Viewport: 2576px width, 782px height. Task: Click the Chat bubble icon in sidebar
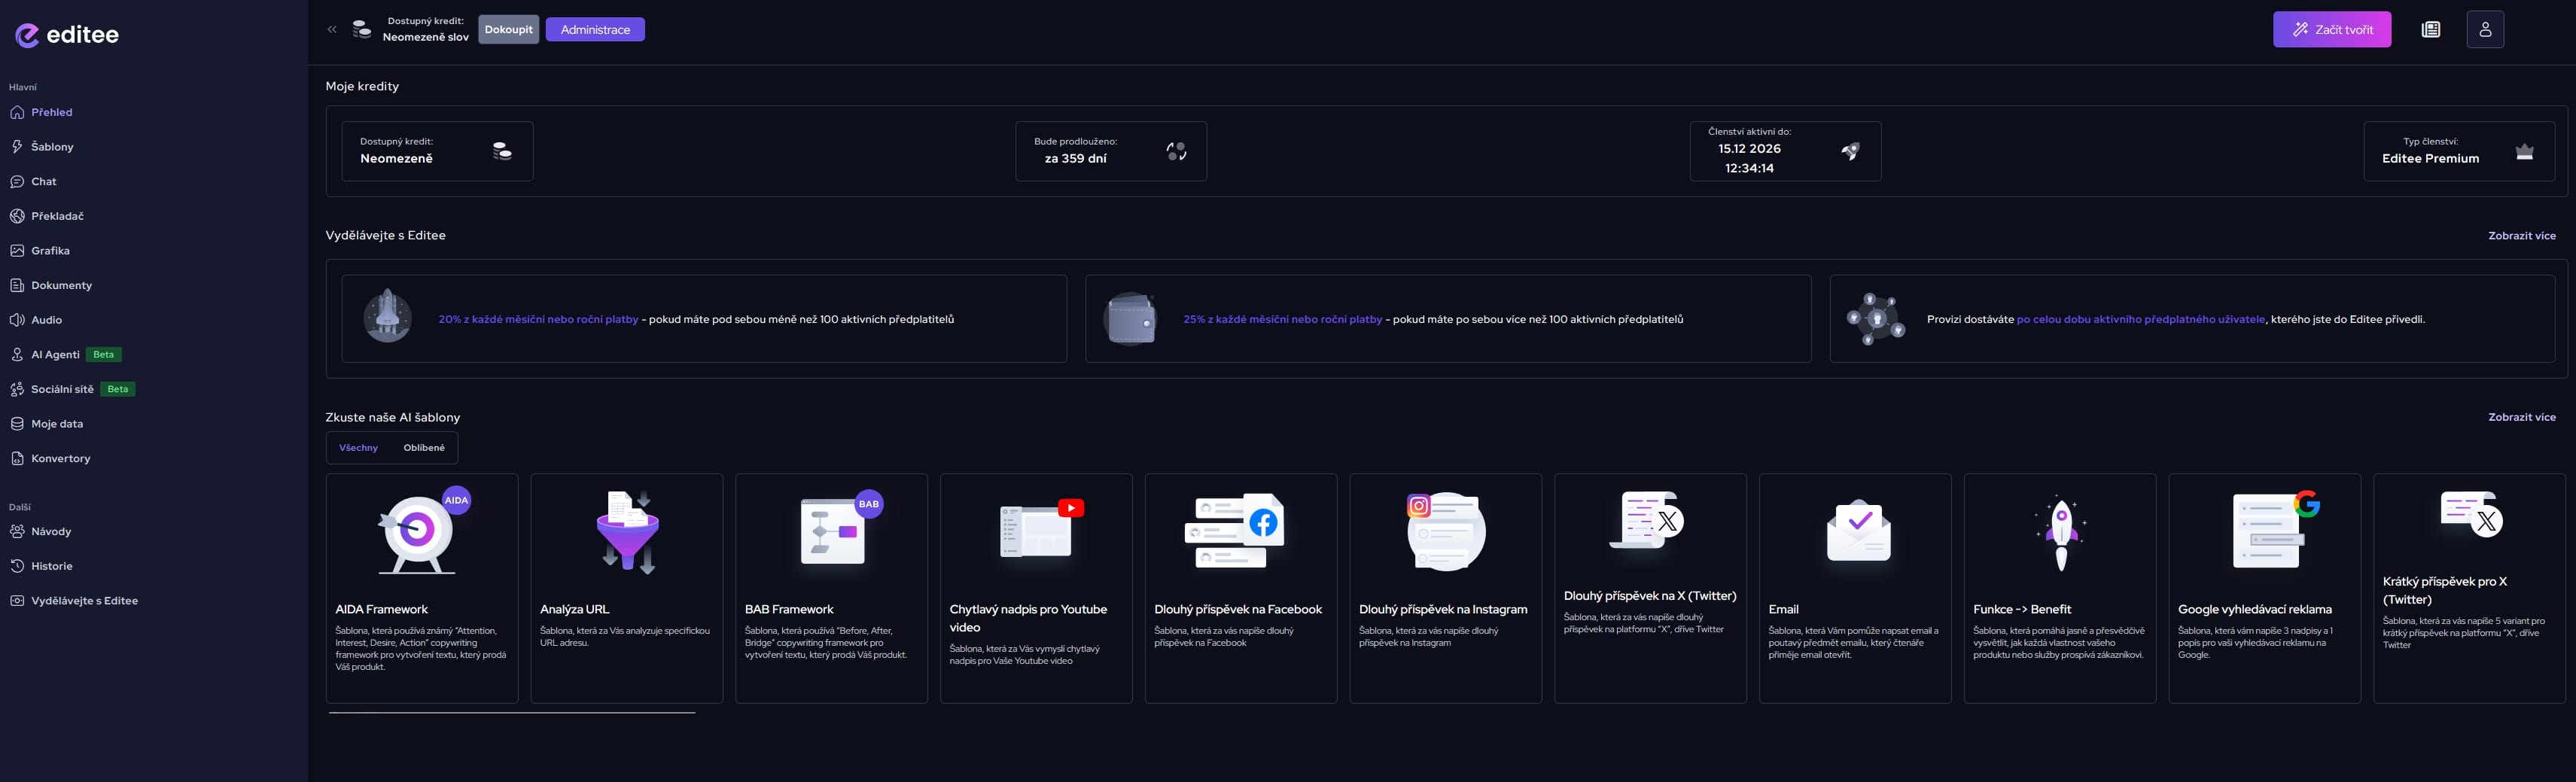pos(17,182)
